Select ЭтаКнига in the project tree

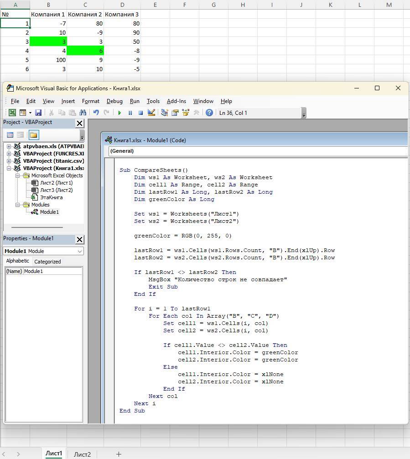pos(51,197)
